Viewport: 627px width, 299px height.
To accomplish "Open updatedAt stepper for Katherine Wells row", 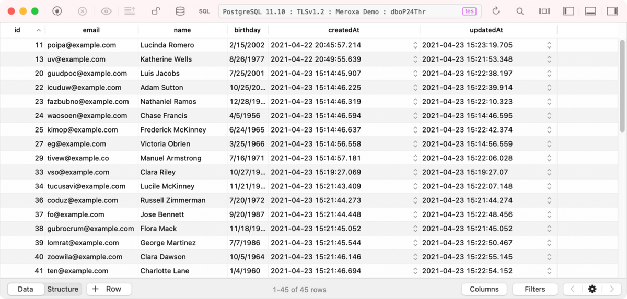I will pos(549,59).
